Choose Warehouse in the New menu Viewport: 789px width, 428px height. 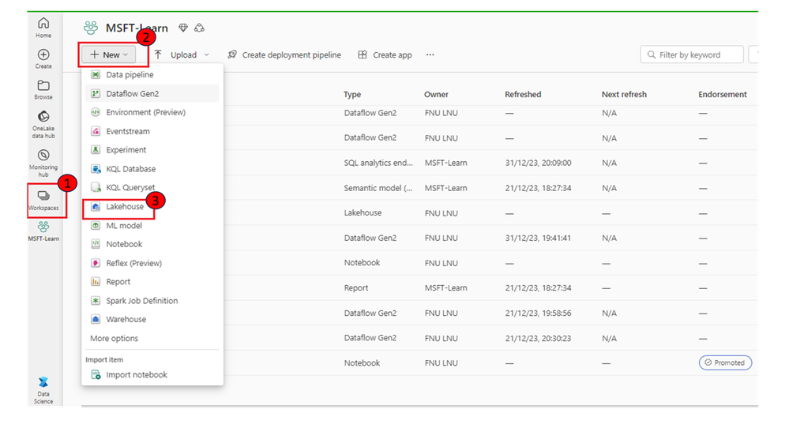tap(152, 319)
